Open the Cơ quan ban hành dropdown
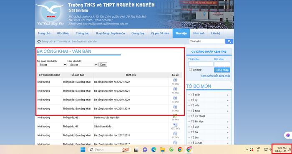 pos(52,65)
